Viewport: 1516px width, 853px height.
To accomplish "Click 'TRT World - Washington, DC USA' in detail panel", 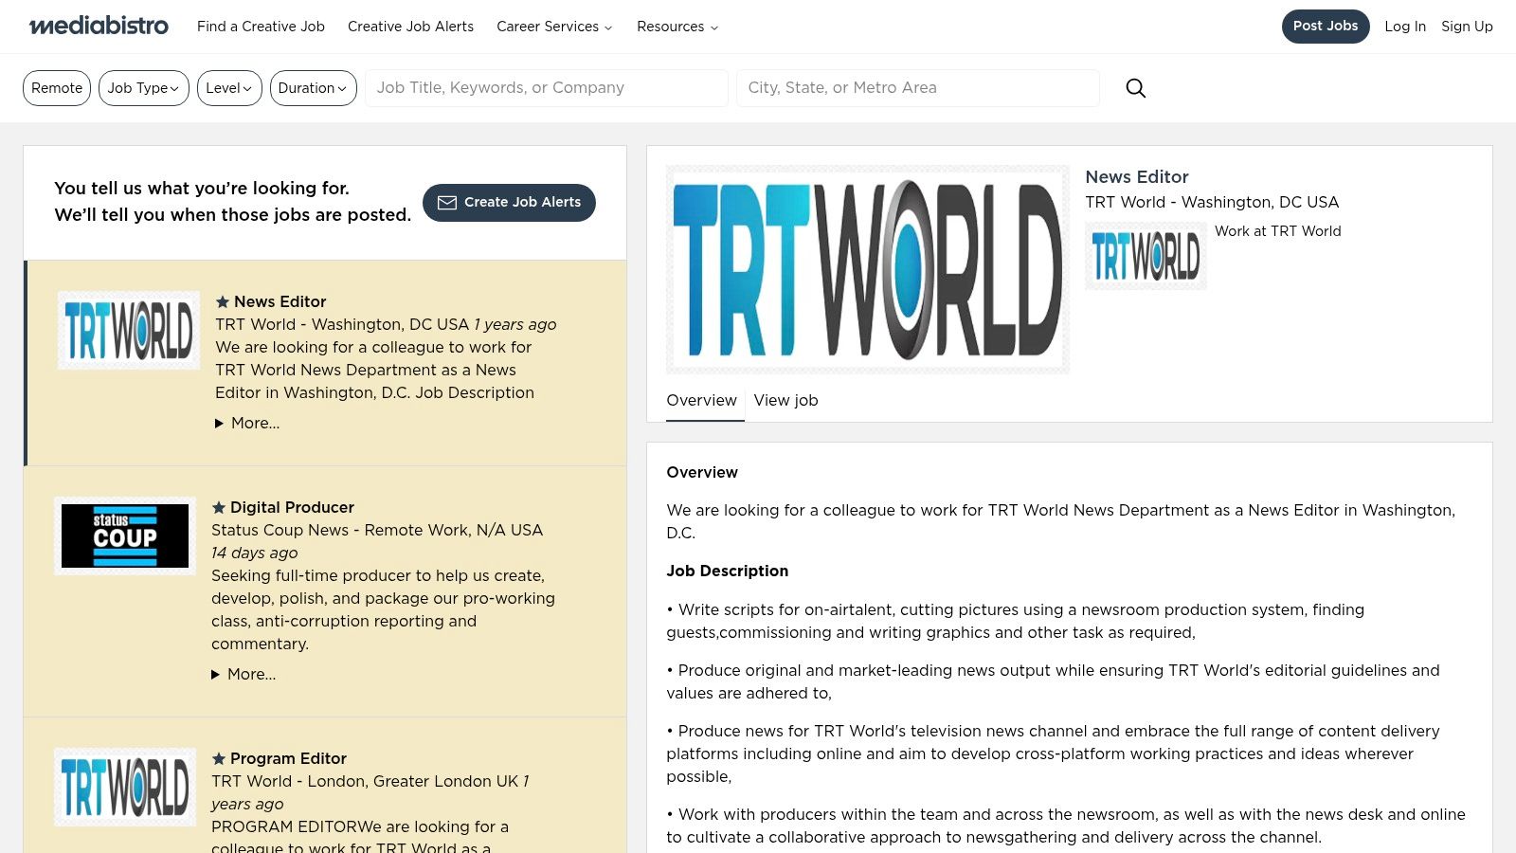I will pos(1212,202).
